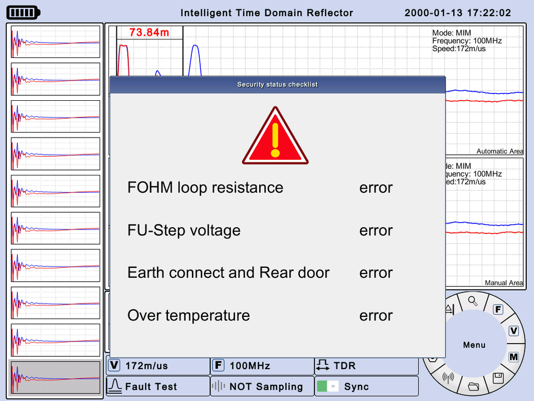The image size is (534, 401).
Task: Select the M mode icon in the radial menu
Action: (513, 357)
